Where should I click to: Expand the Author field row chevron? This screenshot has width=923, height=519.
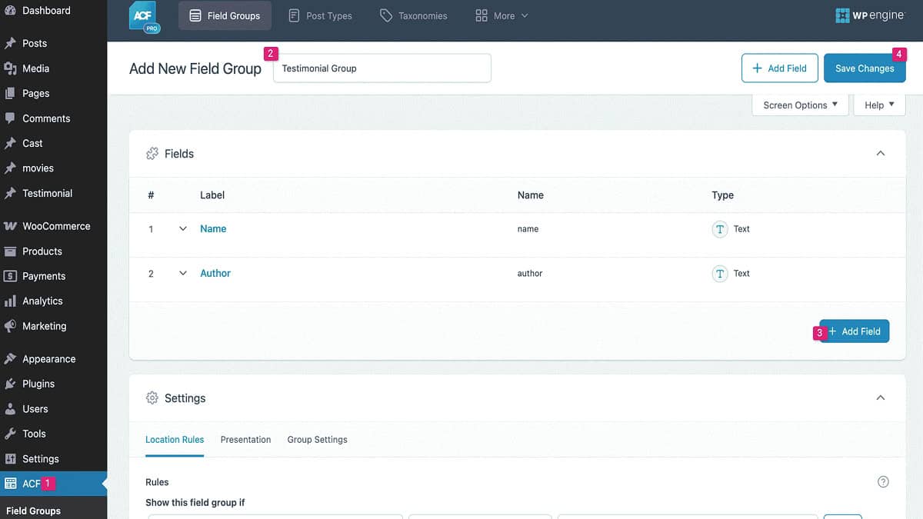pos(183,274)
